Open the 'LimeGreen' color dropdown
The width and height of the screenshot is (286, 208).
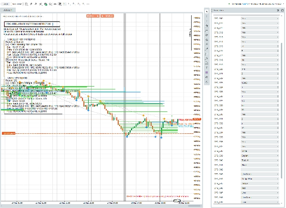click(260, 175)
